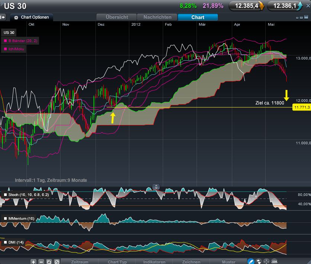Click the clear/reset circle-slash icon
The image size is (311, 264).
coord(57,262)
